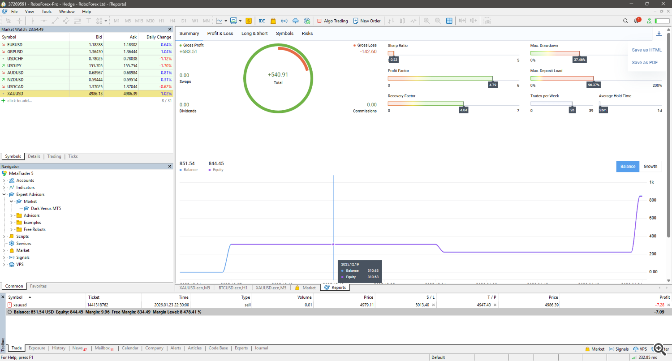Click the search magnifier icon
The height and width of the screenshot is (361, 672).
point(626,21)
